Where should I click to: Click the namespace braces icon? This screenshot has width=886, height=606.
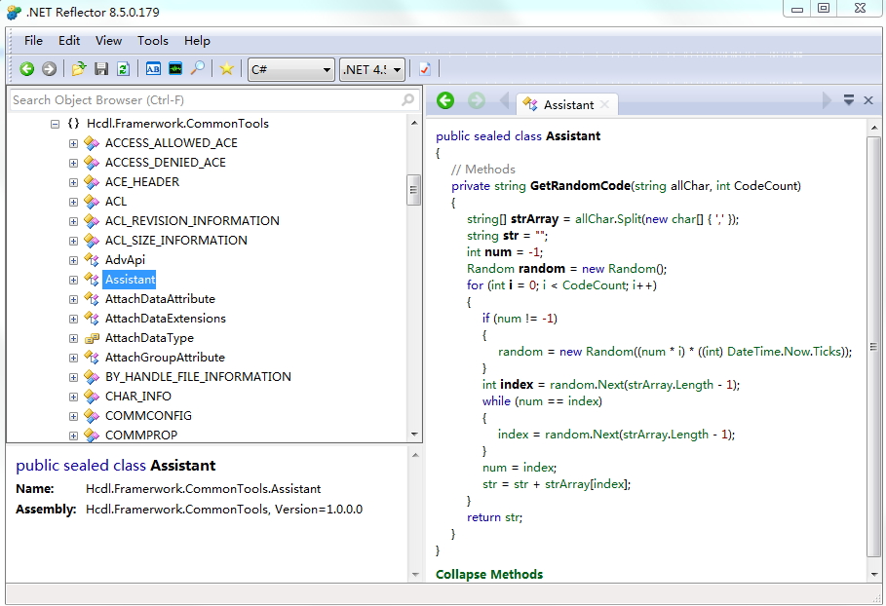(x=73, y=124)
